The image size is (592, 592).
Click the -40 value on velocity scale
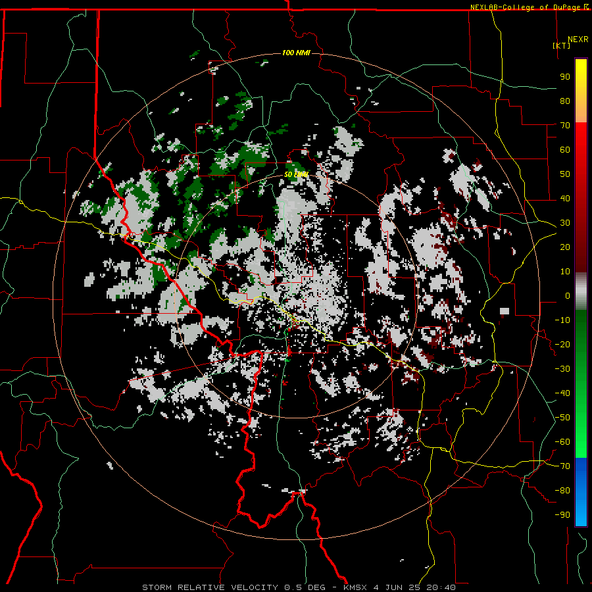pyautogui.click(x=562, y=393)
